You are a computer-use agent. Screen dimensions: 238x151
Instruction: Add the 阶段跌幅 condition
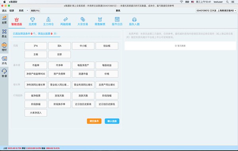[36, 104]
